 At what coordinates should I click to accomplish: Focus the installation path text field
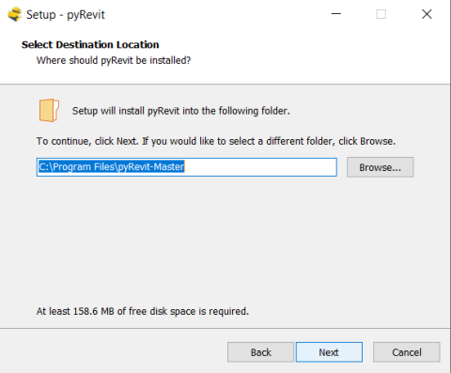coord(187,167)
